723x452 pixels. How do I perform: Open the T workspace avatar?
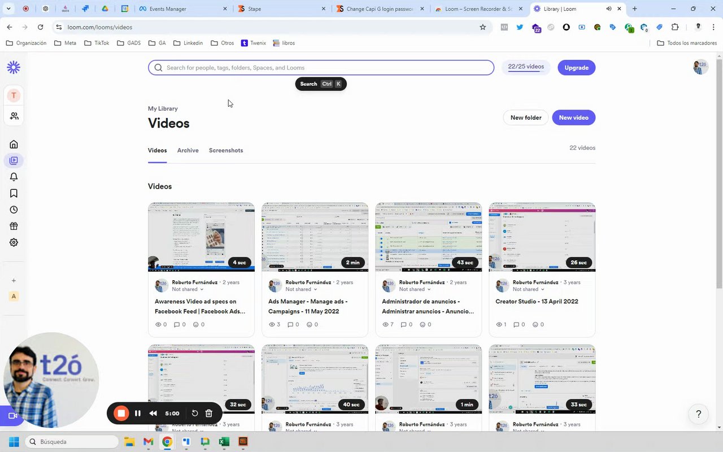[x=14, y=95]
